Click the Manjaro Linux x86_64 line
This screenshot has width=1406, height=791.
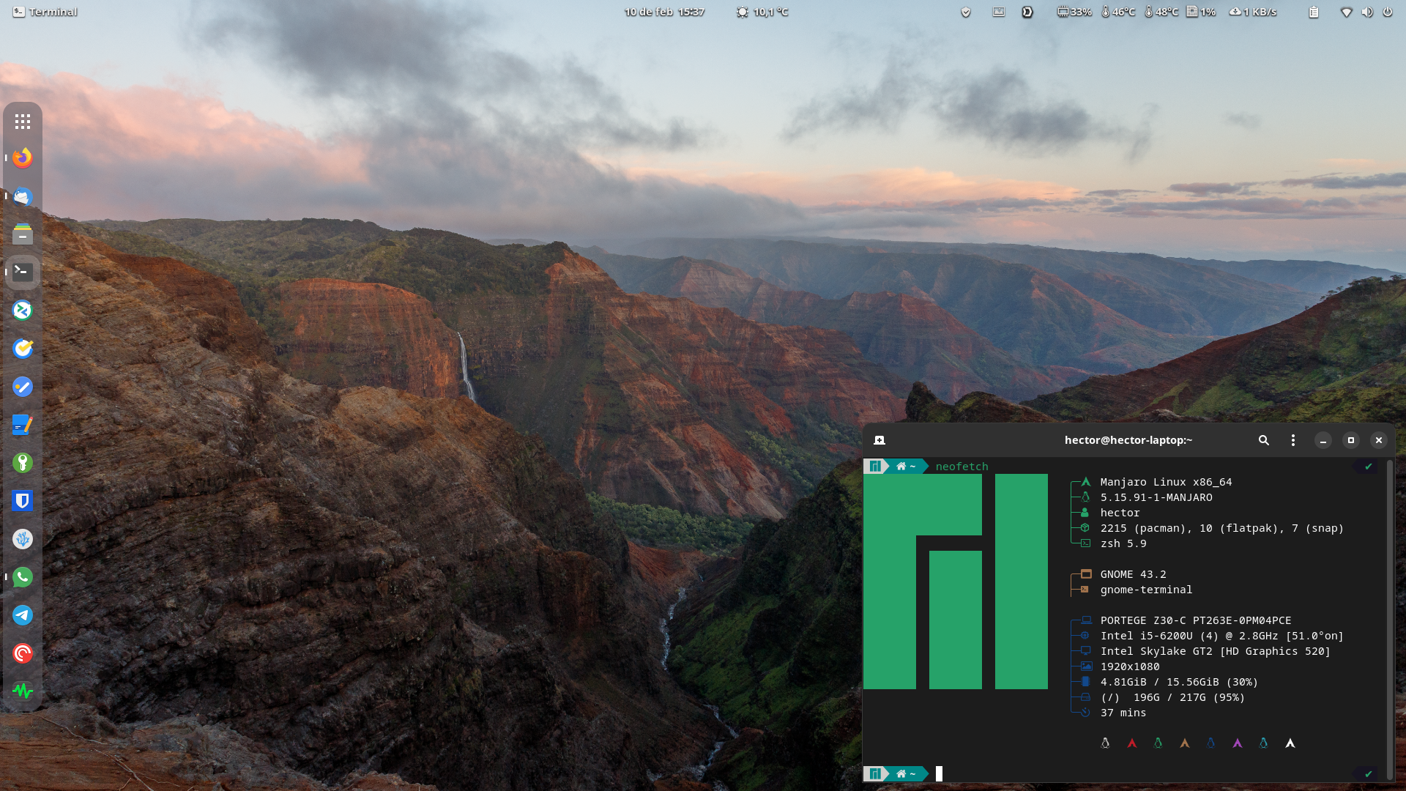pyautogui.click(x=1166, y=482)
